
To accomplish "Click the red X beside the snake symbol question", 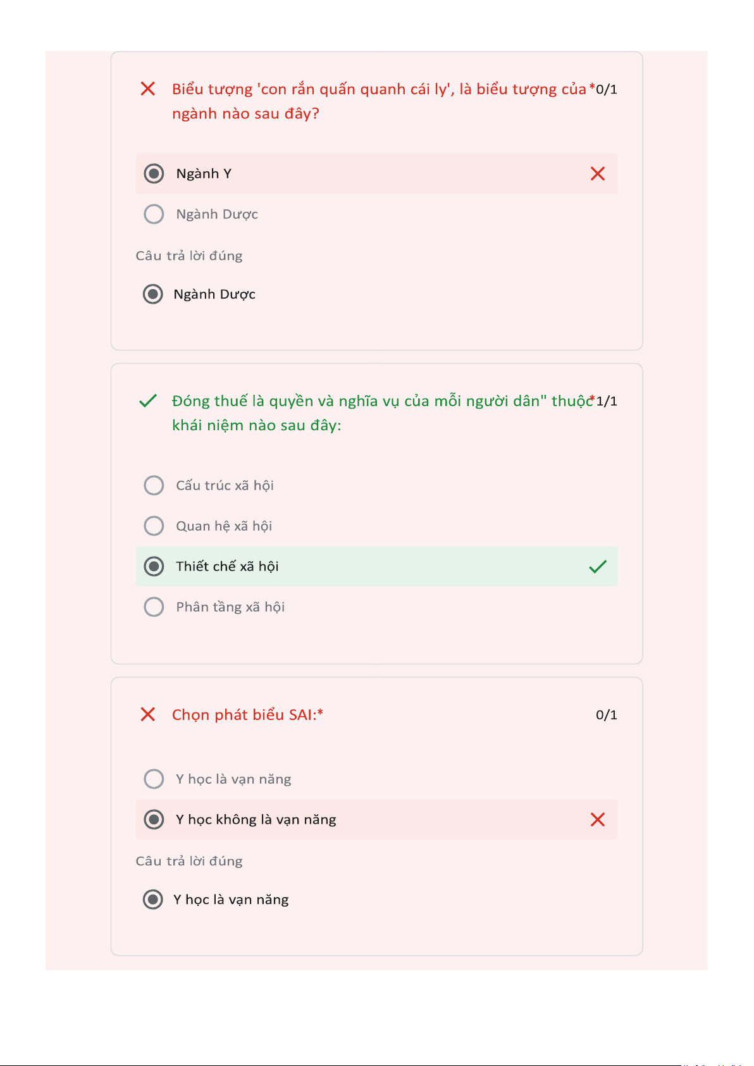I will click(148, 89).
